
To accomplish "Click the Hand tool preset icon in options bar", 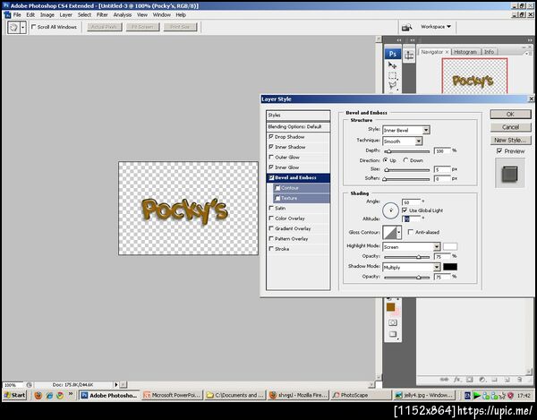I will point(13,27).
